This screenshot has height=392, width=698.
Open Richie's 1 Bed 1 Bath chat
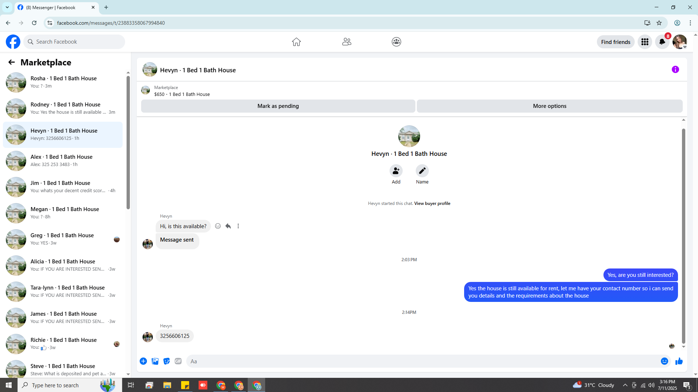pyautogui.click(x=63, y=344)
